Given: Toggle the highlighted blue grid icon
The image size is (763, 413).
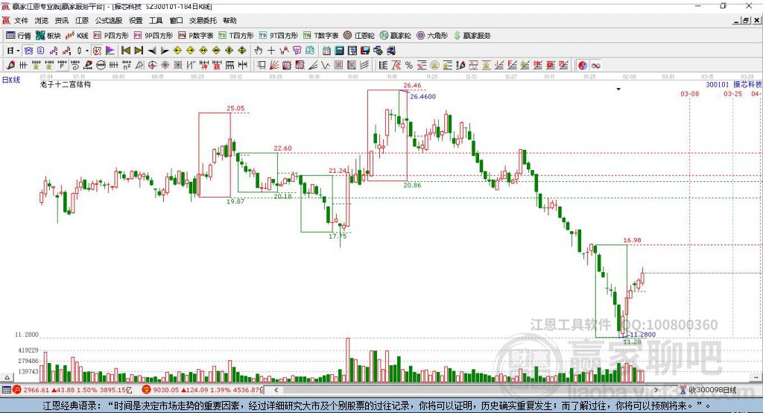Looking at the screenshot, I should pyautogui.click(x=29, y=51).
